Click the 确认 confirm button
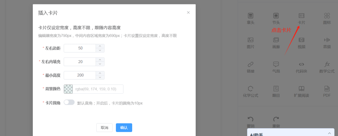The image size is (338, 136). tap(124, 128)
